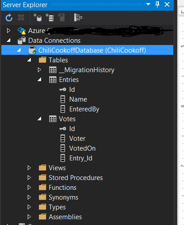Click the tree diagram toolbar icon
184x225 pixels.
(78, 17)
